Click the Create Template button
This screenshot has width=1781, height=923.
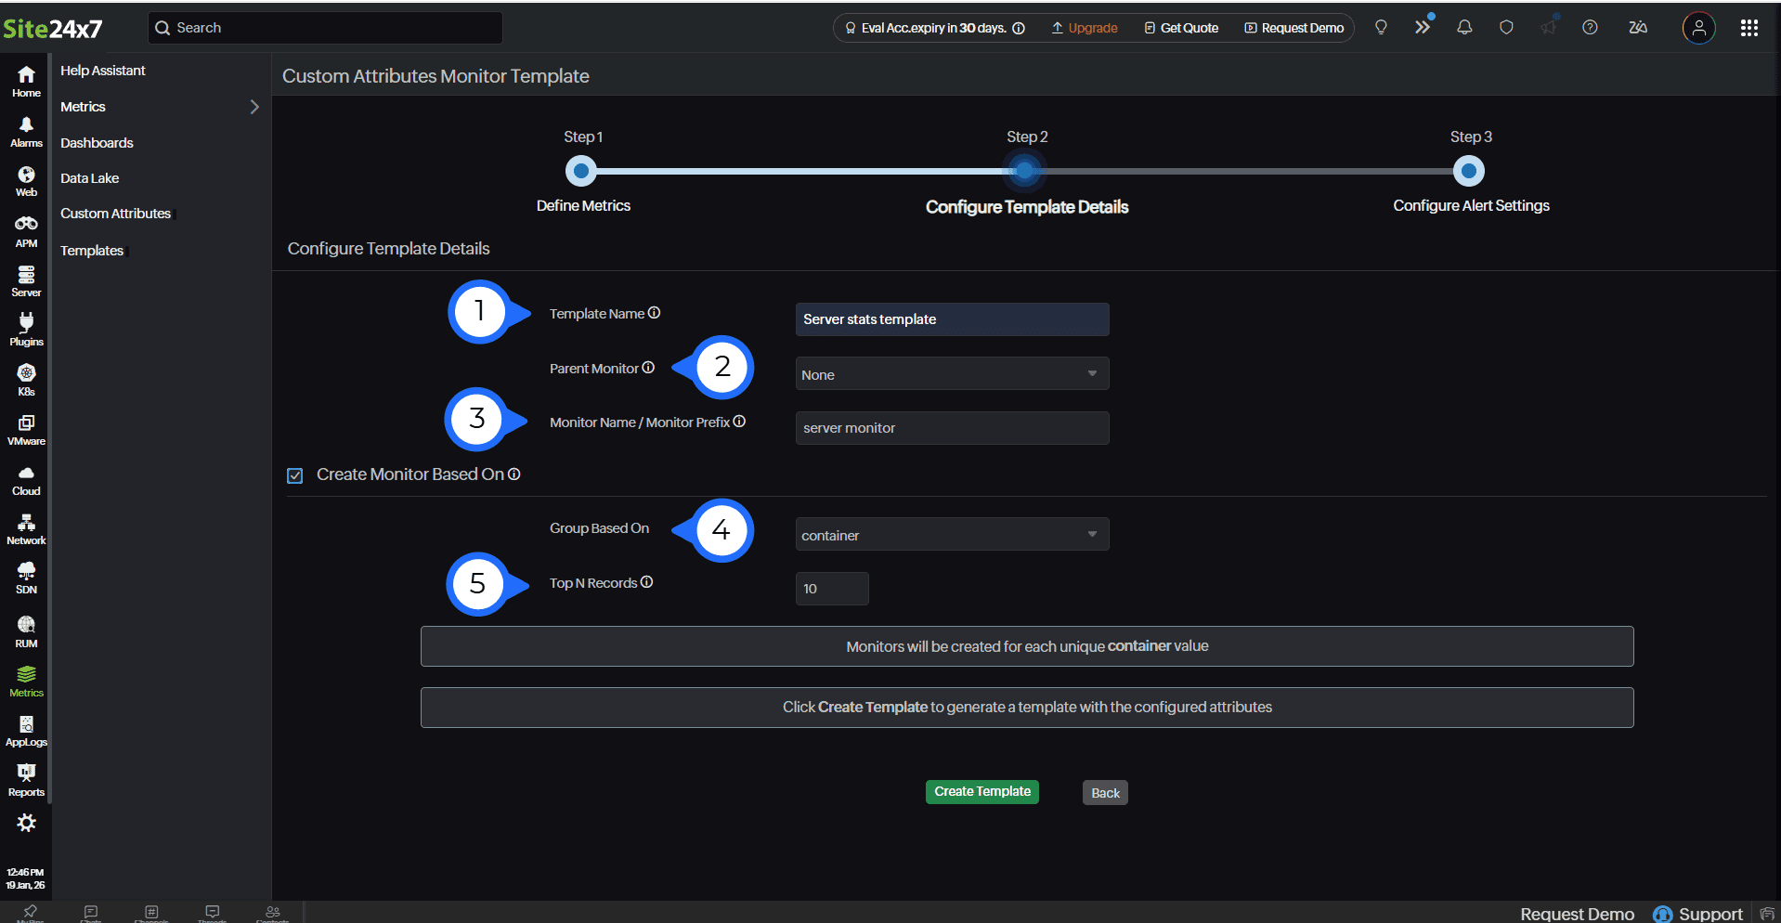tap(981, 792)
